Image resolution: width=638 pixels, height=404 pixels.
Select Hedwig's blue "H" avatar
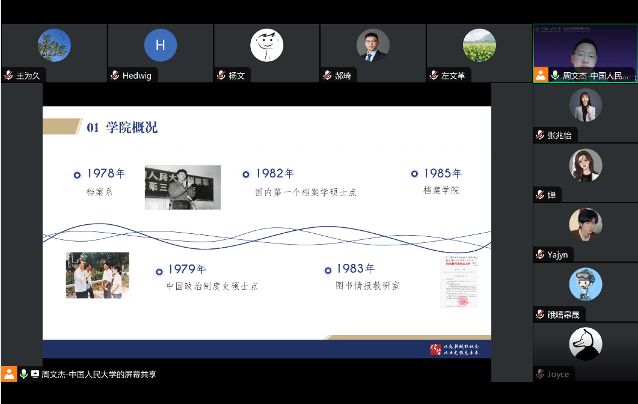[x=160, y=45]
